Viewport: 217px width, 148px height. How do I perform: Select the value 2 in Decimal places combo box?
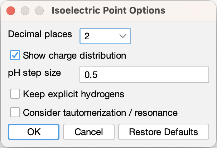point(87,36)
